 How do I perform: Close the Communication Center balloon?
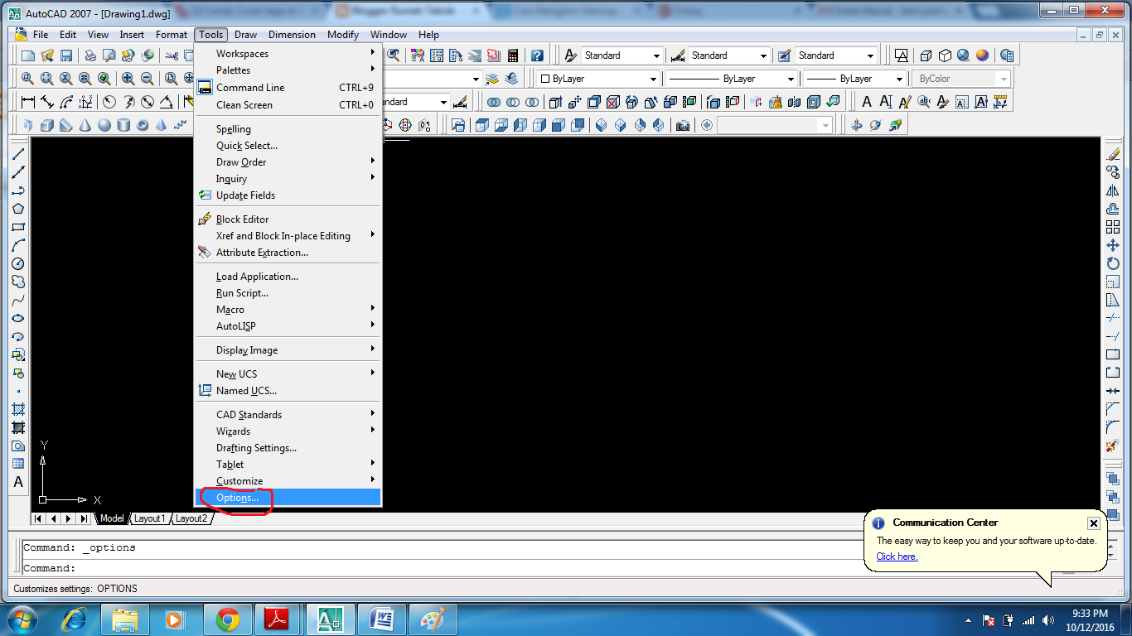tap(1094, 523)
